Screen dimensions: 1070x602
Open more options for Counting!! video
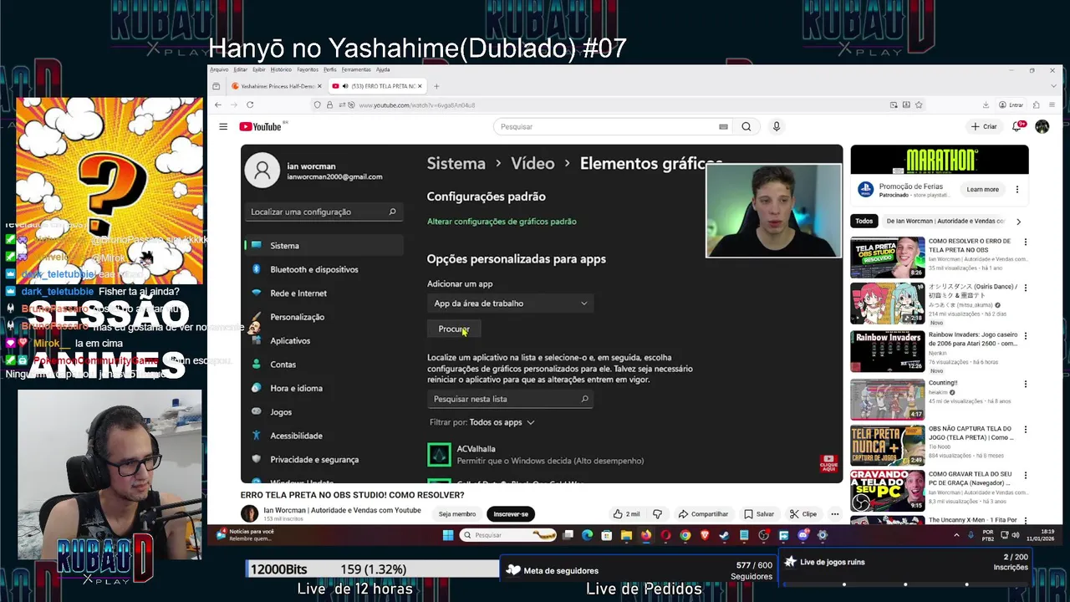pyautogui.click(x=1025, y=384)
